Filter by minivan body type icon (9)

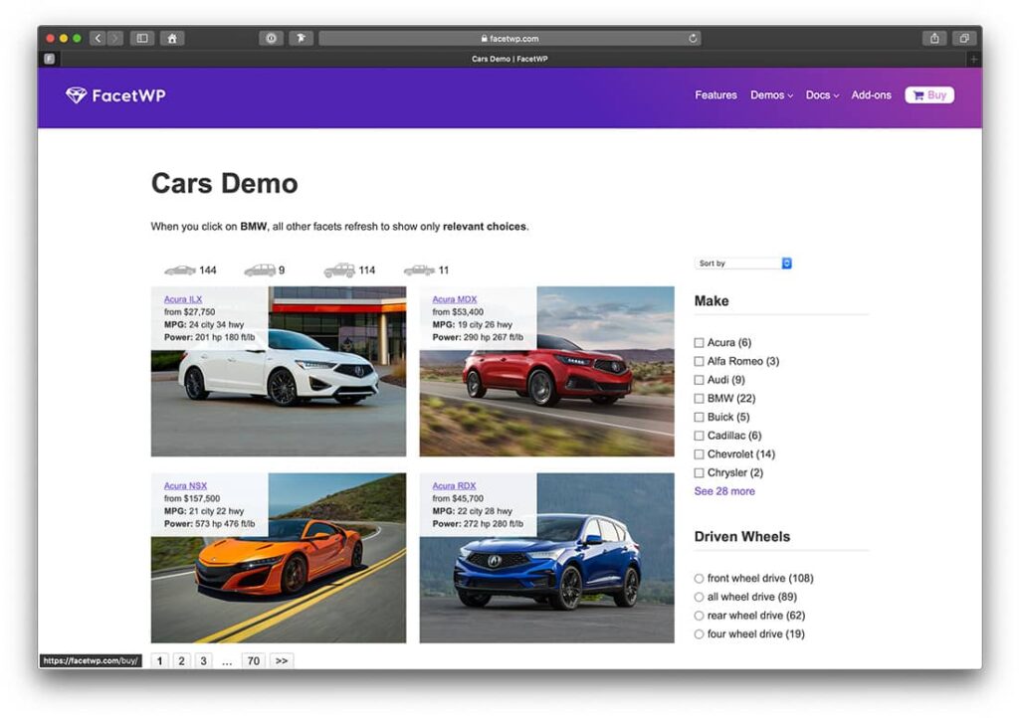pos(260,270)
